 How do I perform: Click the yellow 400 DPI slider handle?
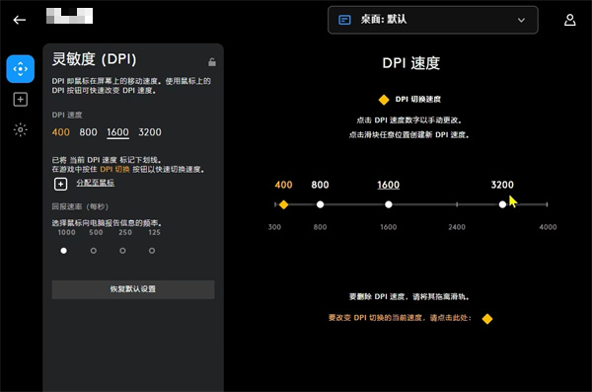point(283,204)
